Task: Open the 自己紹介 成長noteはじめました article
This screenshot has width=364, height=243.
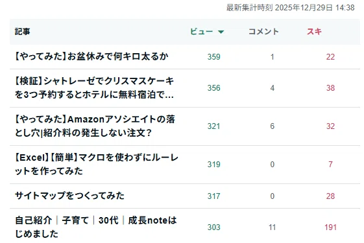Action: coord(95,227)
